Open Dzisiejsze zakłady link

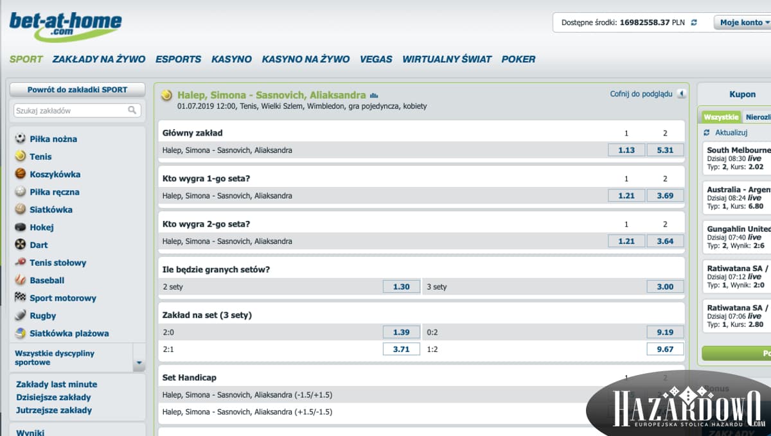pos(54,397)
